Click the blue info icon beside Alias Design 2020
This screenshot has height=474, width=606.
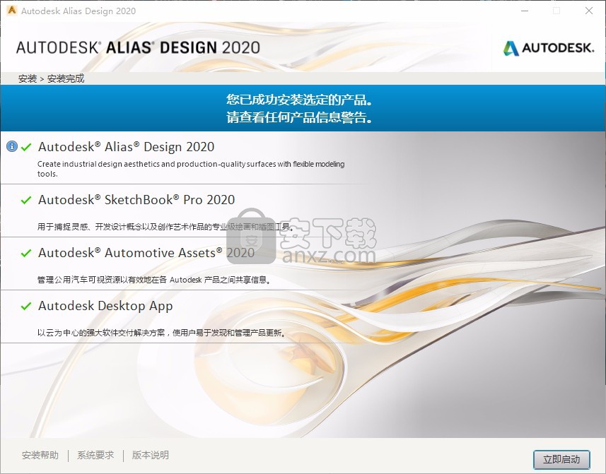point(12,147)
